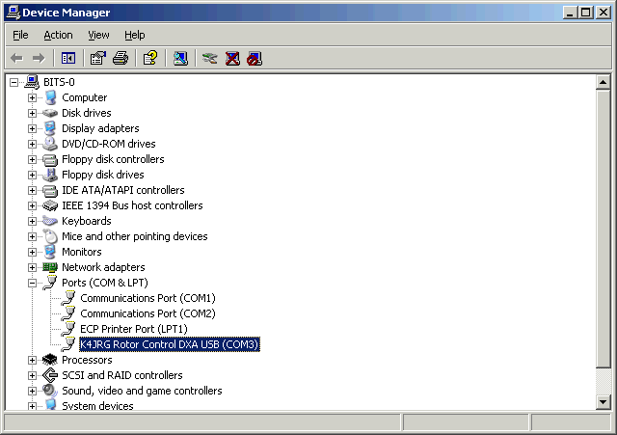Open the File menu
The image size is (617, 435).
[20, 35]
